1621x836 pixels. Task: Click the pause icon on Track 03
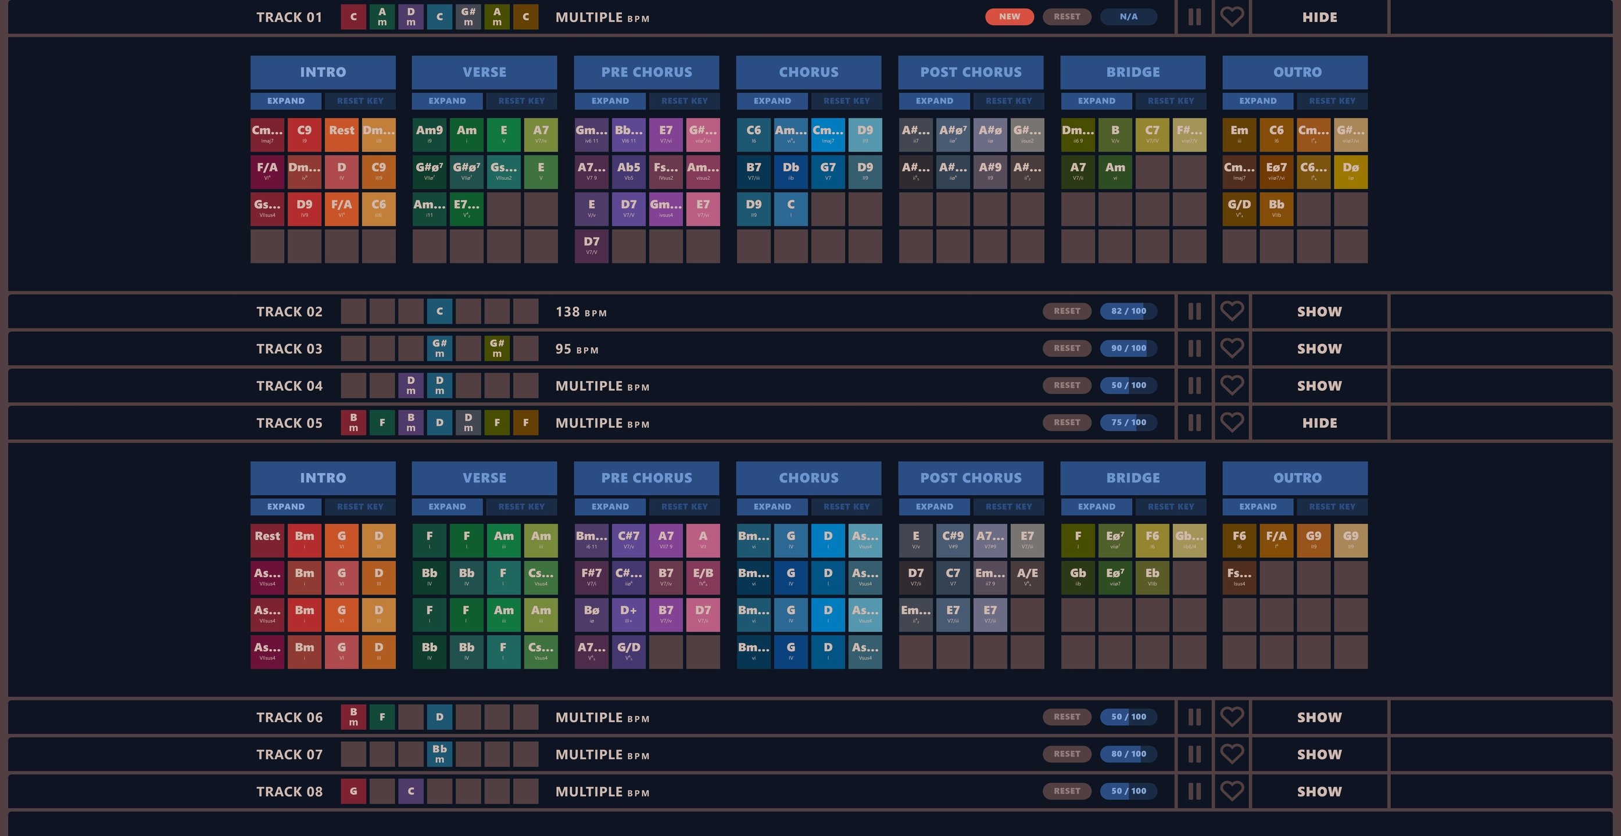coord(1194,348)
